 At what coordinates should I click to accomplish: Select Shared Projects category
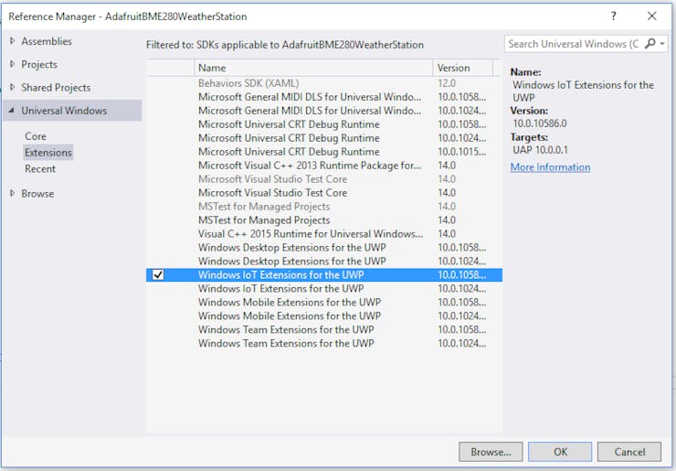click(56, 87)
